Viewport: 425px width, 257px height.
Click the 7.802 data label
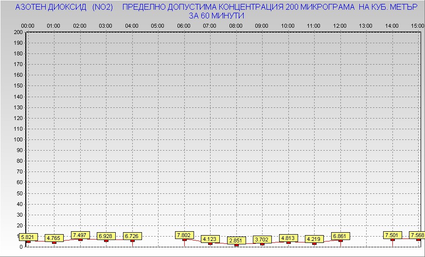pyautogui.click(x=184, y=235)
